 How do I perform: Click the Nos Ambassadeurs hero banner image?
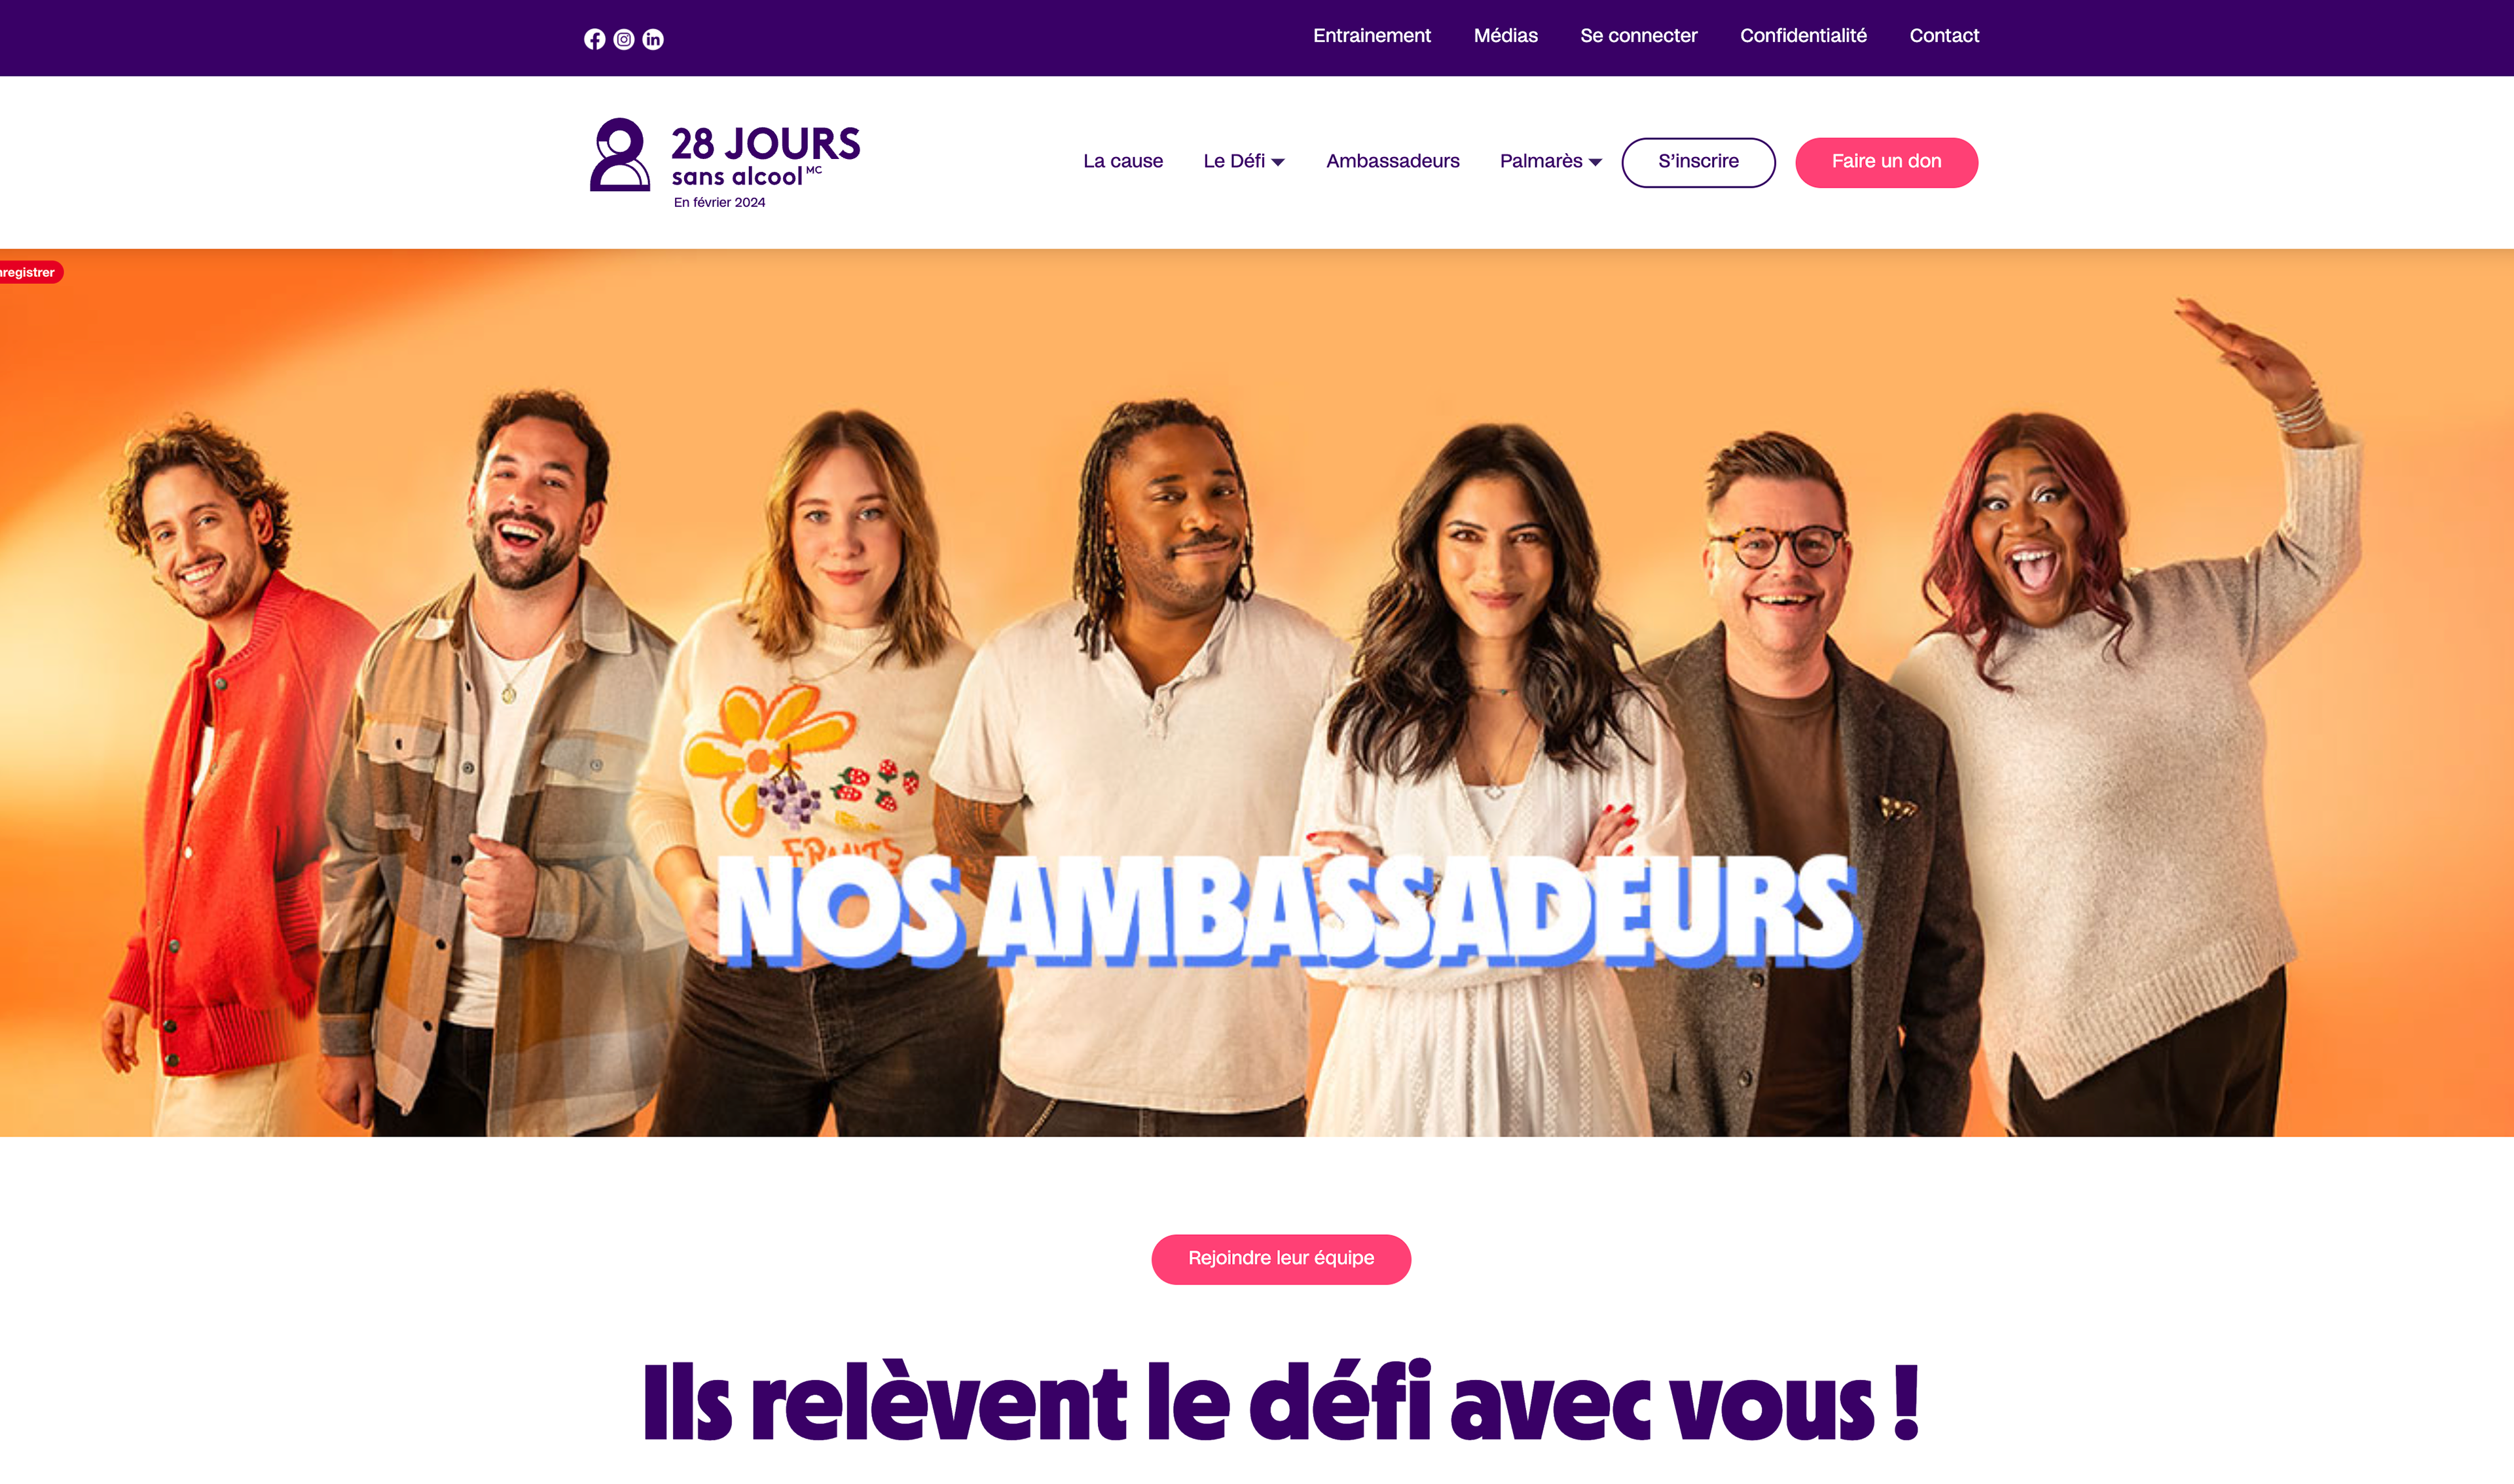tap(1256, 692)
